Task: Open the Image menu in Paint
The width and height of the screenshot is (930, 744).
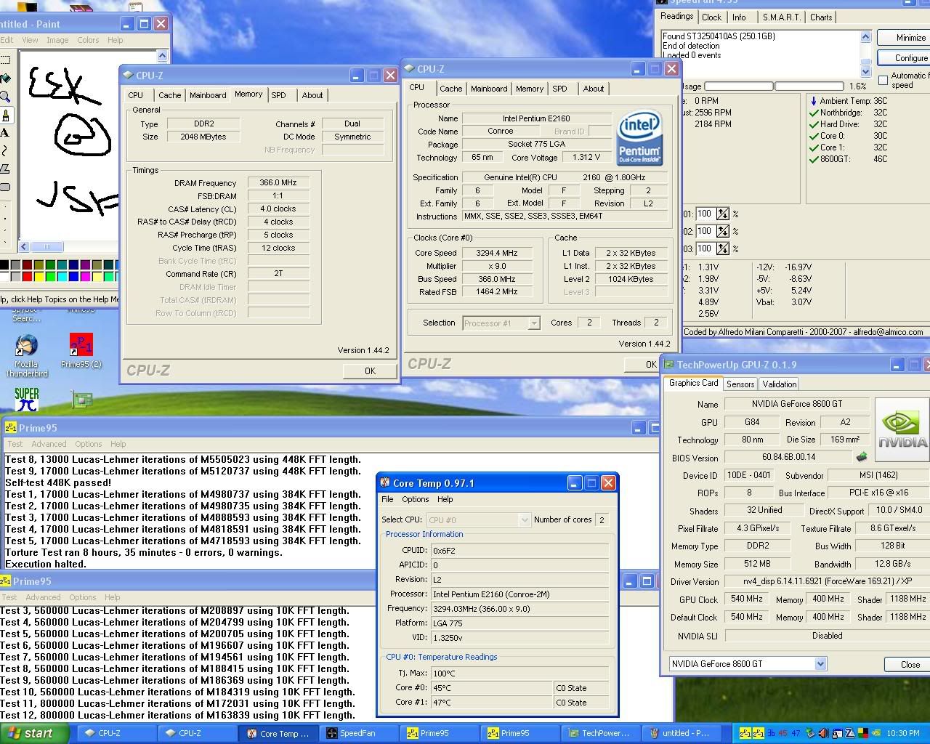Action: point(57,40)
